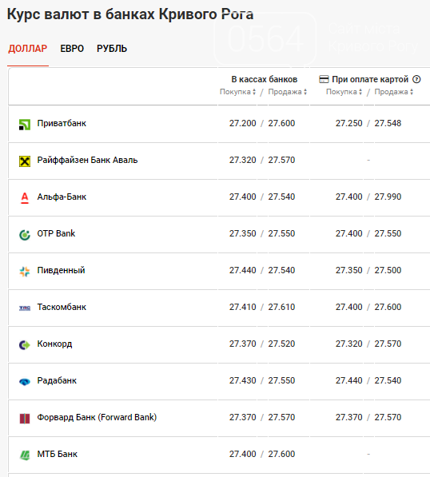Viewport: 430px width, 477px height.
Task: Open the Таскомбанк bank link
Action: (62, 307)
